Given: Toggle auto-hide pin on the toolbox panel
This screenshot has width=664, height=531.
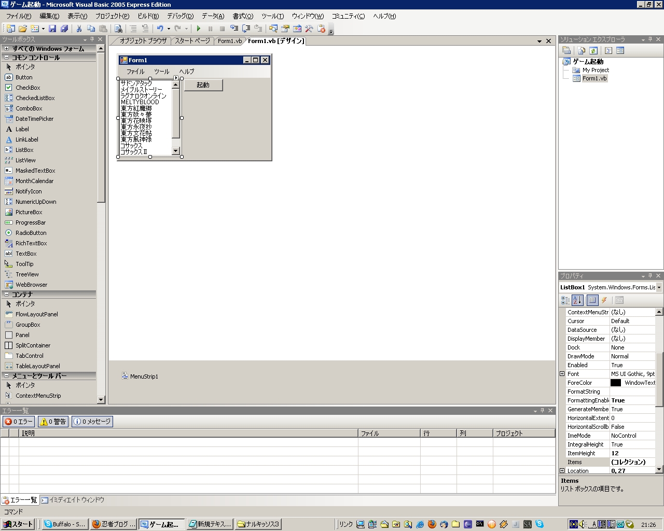Looking at the screenshot, I should (x=92, y=39).
